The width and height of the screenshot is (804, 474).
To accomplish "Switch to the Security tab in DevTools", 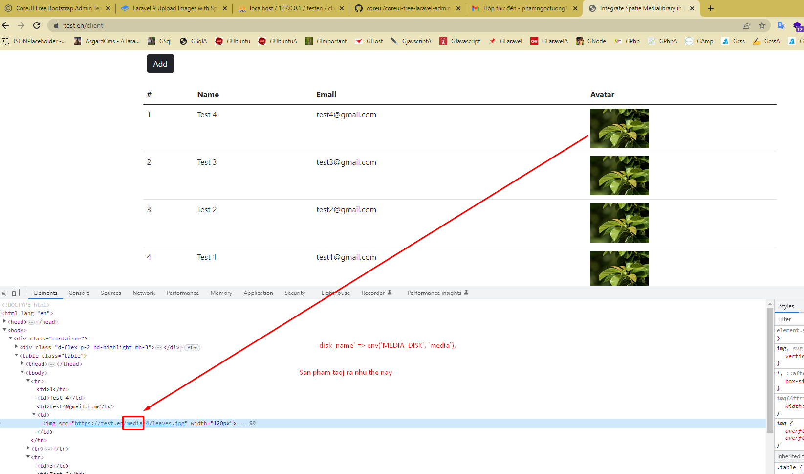I will (295, 293).
